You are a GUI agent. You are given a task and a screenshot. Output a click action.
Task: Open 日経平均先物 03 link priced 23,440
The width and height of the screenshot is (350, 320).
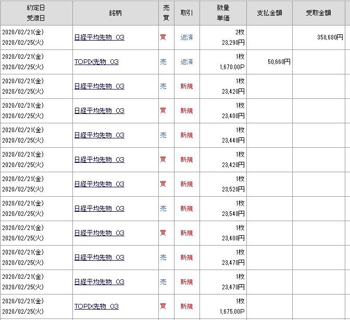click(99, 135)
